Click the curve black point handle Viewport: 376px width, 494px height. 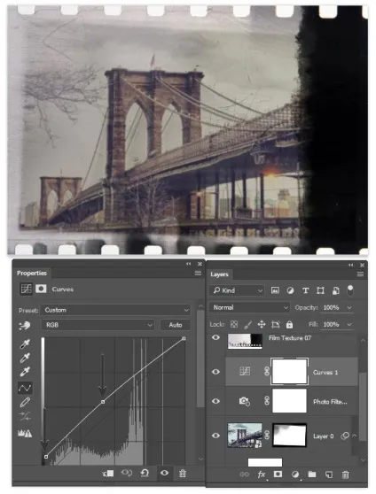46,457
